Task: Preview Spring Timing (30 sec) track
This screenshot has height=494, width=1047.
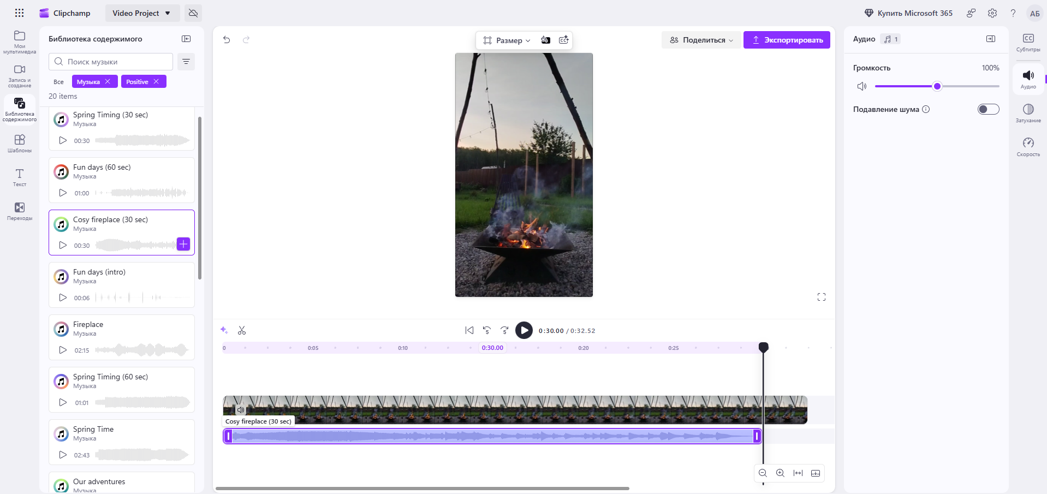Action: coord(63,140)
